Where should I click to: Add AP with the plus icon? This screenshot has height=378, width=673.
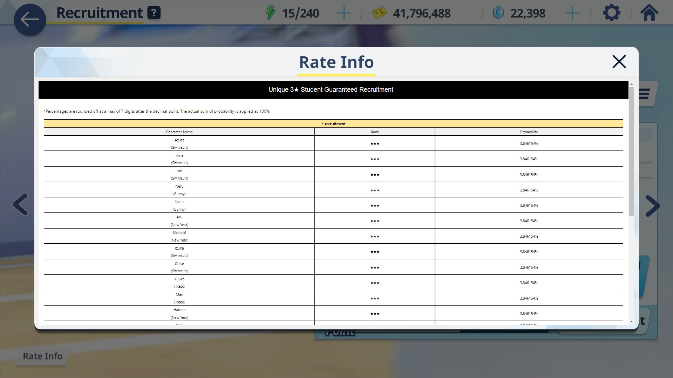click(x=343, y=13)
